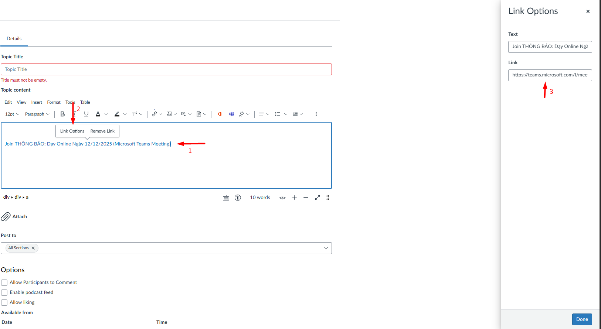Viewport: 601px width, 329px height.
Task: Click the Topic Title input field
Action: tap(166, 69)
